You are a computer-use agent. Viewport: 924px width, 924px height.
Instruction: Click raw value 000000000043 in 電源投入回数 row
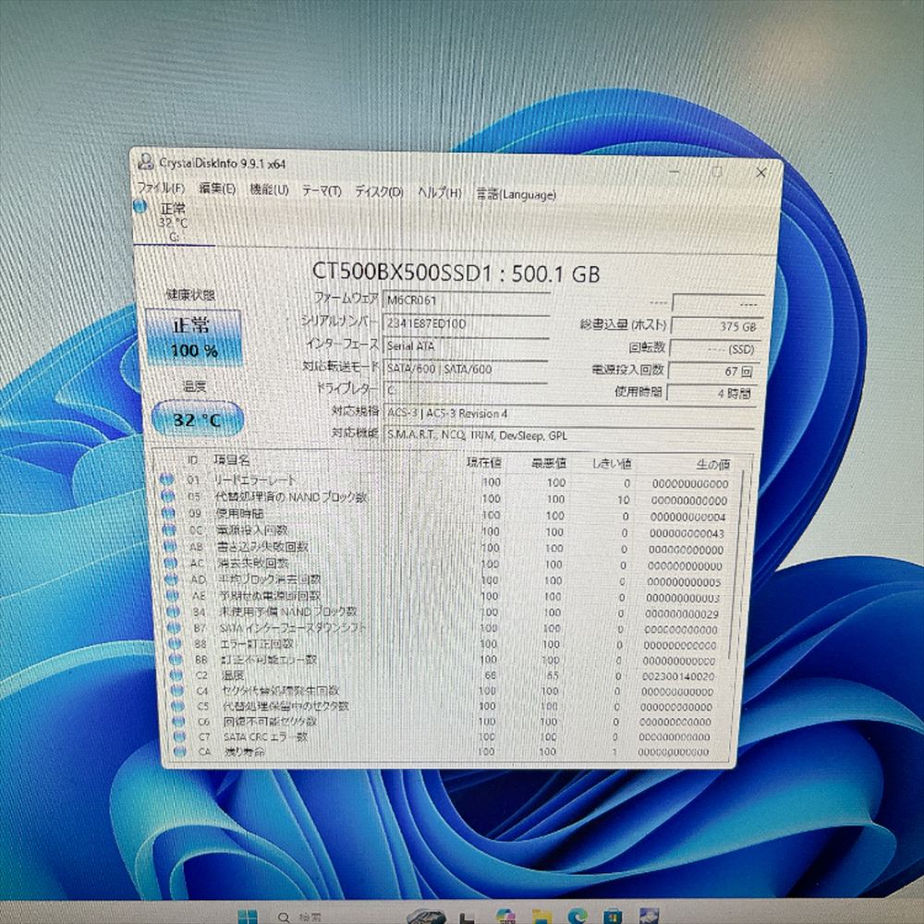(x=687, y=533)
